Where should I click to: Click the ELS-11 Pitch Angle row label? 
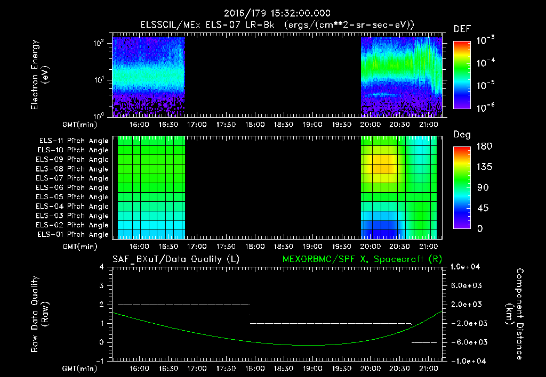tap(74, 141)
